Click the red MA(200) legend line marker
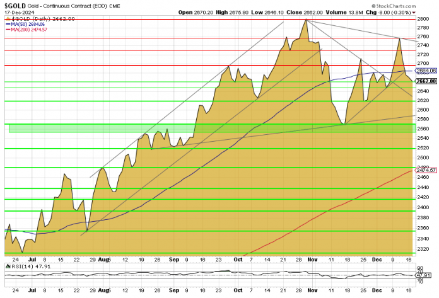 click(8, 29)
